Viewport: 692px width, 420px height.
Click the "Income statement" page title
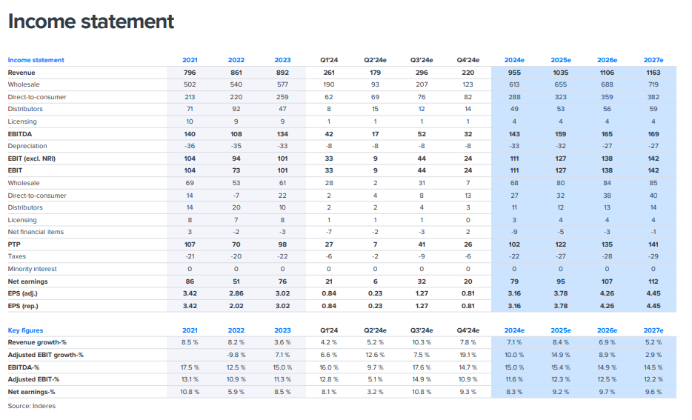click(91, 21)
